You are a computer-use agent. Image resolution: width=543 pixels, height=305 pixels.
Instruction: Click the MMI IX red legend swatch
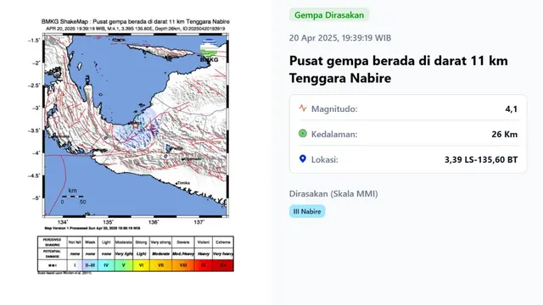click(x=204, y=265)
